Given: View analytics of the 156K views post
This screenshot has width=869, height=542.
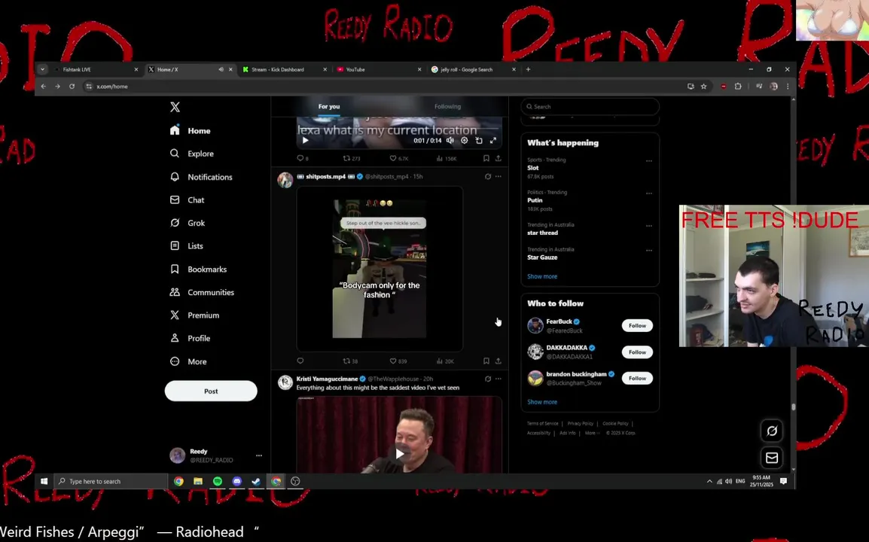Looking at the screenshot, I should 446,159.
